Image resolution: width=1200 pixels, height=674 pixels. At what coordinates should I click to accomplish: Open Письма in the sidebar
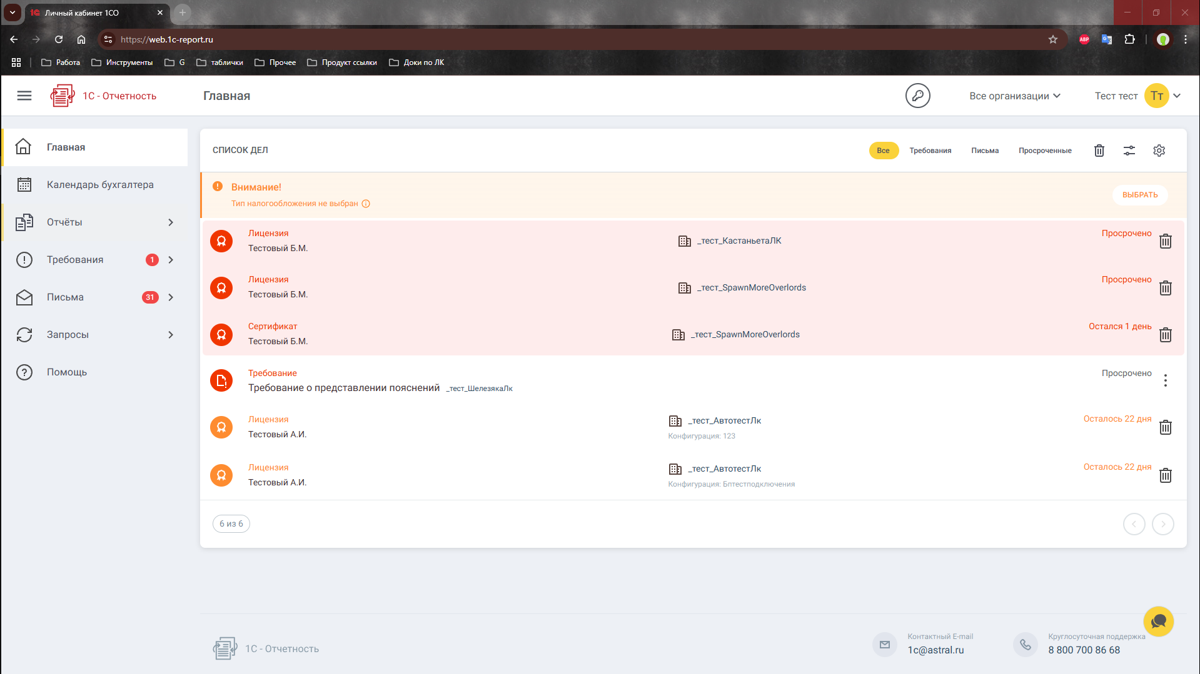click(x=66, y=297)
